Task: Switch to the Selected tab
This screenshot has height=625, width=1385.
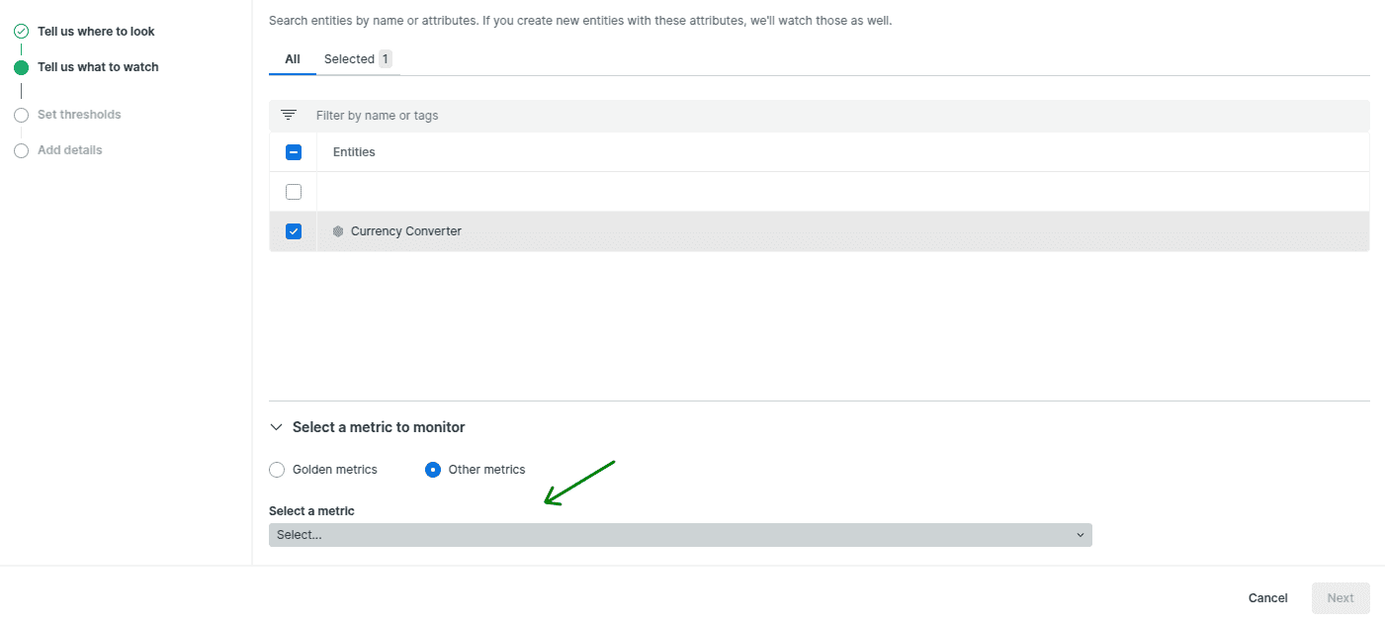Action: (x=357, y=59)
